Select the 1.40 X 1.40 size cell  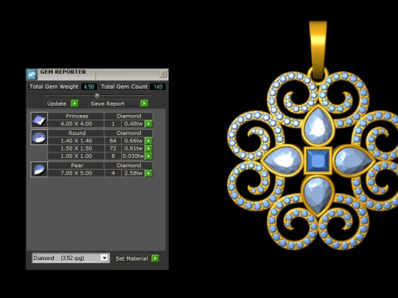76,141
